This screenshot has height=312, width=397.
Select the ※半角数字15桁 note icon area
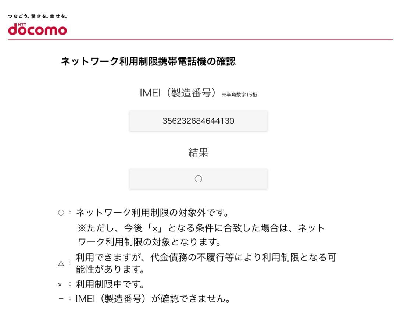[x=239, y=94]
